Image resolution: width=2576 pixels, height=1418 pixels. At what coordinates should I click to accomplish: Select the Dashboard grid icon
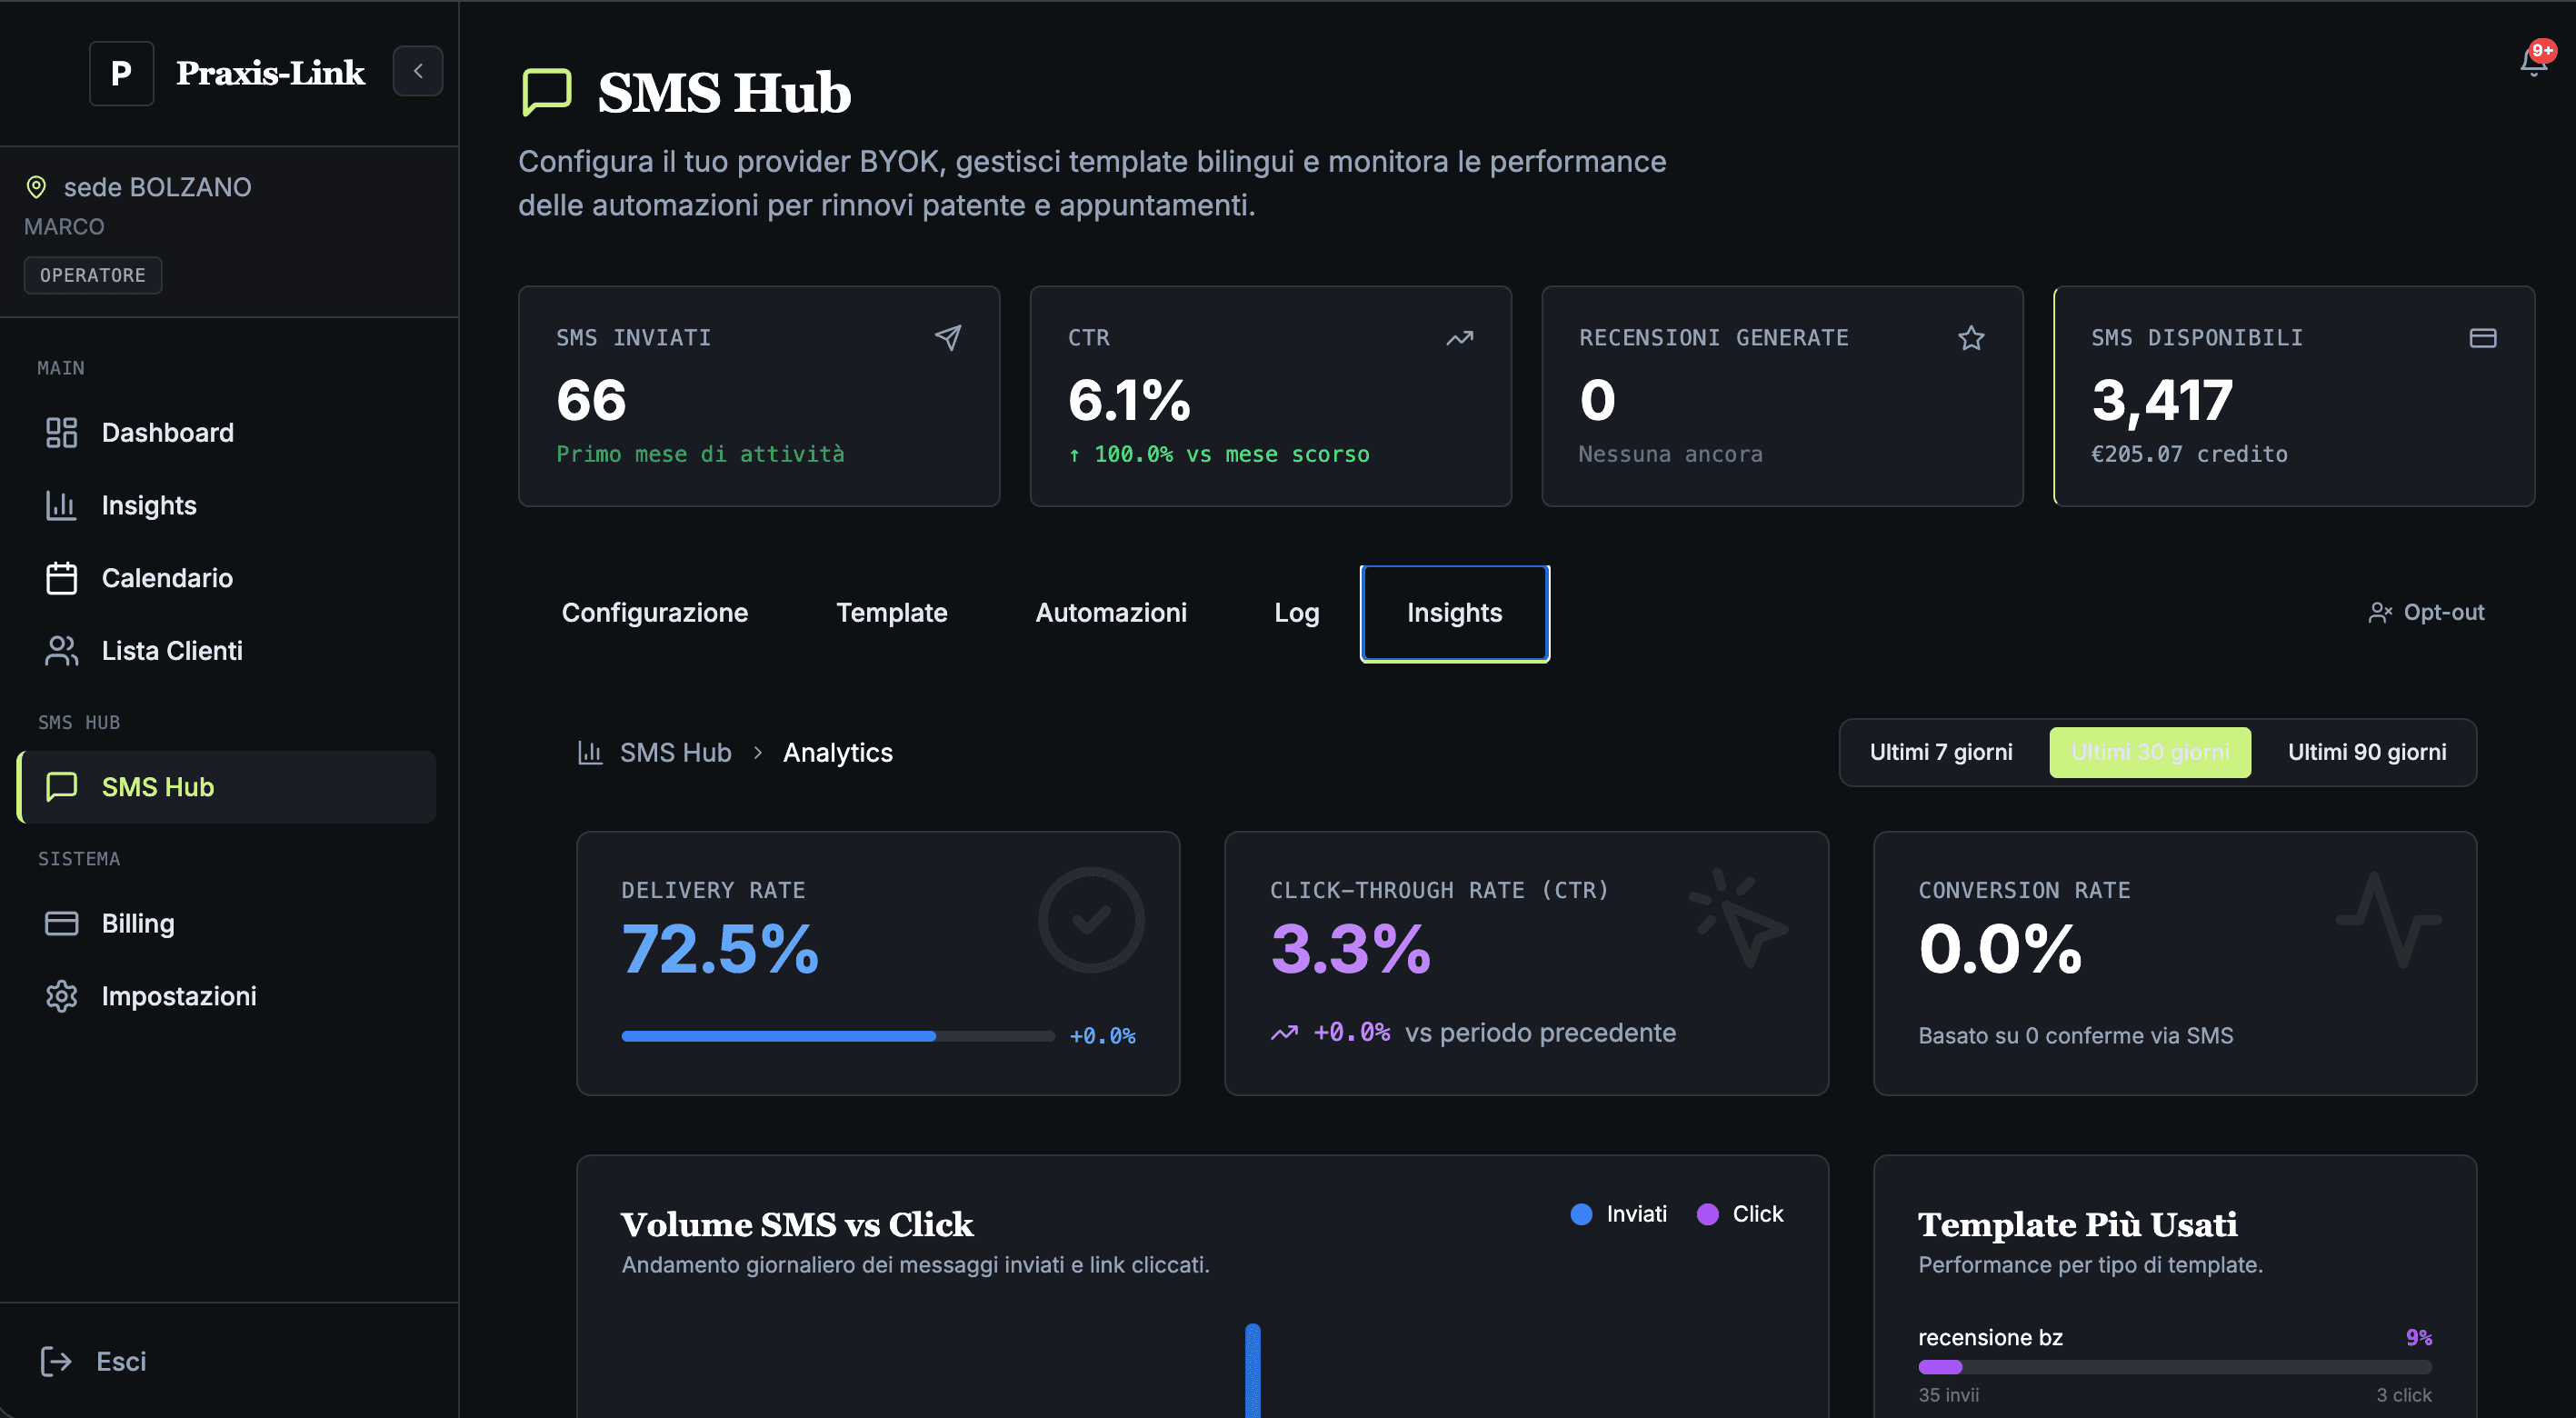click(61, 432)
